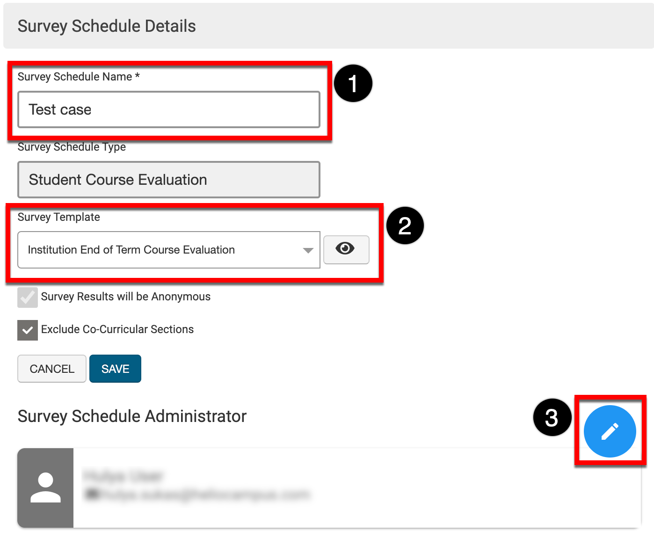Viewport: 654px width, 538px height.
Task: Click the Survey Schedule Administrator heading
Action: tap(132, 416)
